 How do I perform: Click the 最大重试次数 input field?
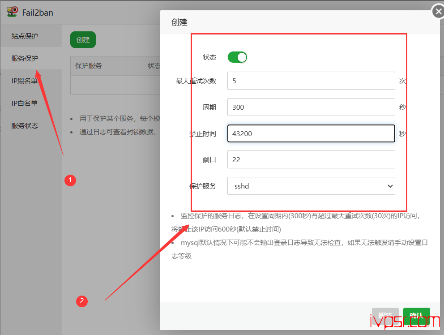click(311, 81)
